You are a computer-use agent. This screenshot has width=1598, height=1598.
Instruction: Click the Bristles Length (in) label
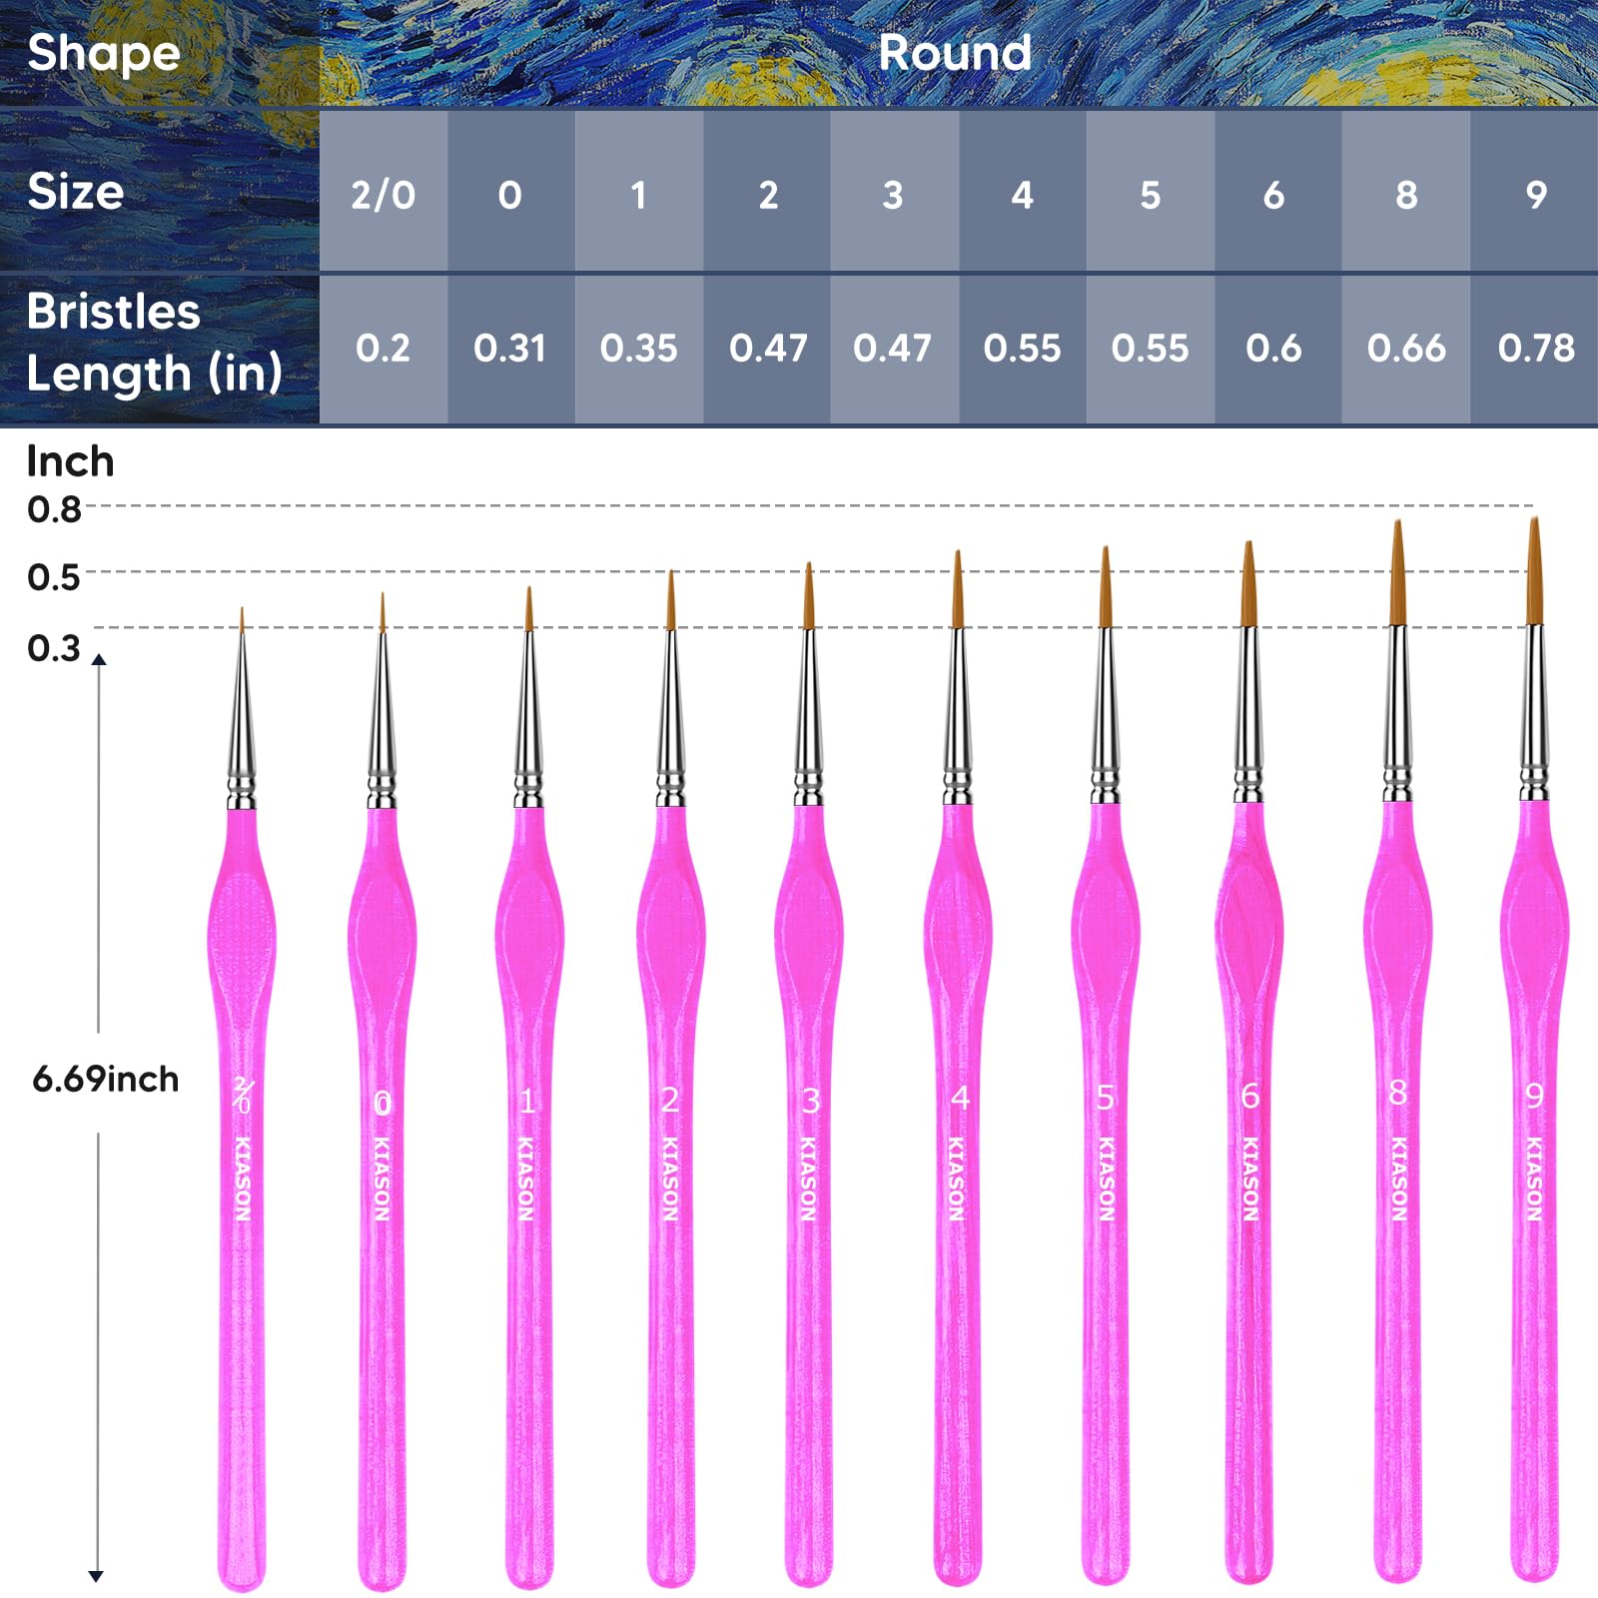154,343
